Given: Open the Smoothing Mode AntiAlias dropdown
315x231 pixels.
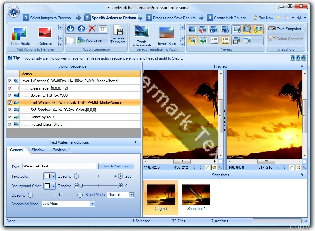Looking at the screenshot, I should pyautogui.click(x=92, y=204).
